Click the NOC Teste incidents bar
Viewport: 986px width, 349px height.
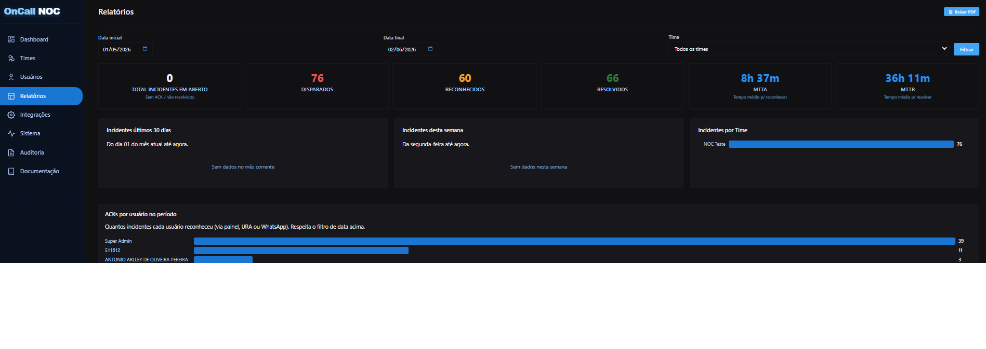841,144
